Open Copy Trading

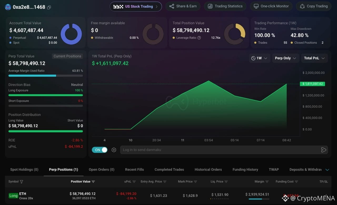point(314,6)
